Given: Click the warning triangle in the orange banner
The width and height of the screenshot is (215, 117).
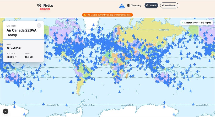Looking at the screenshot, I should click(x=85, y=15).
